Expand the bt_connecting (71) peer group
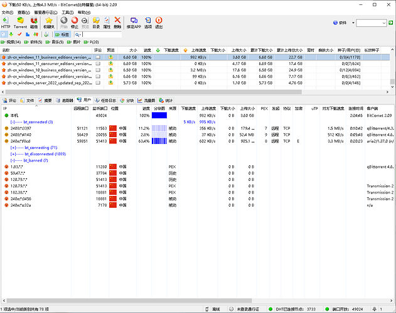The image size is (396, 313). 13,147
